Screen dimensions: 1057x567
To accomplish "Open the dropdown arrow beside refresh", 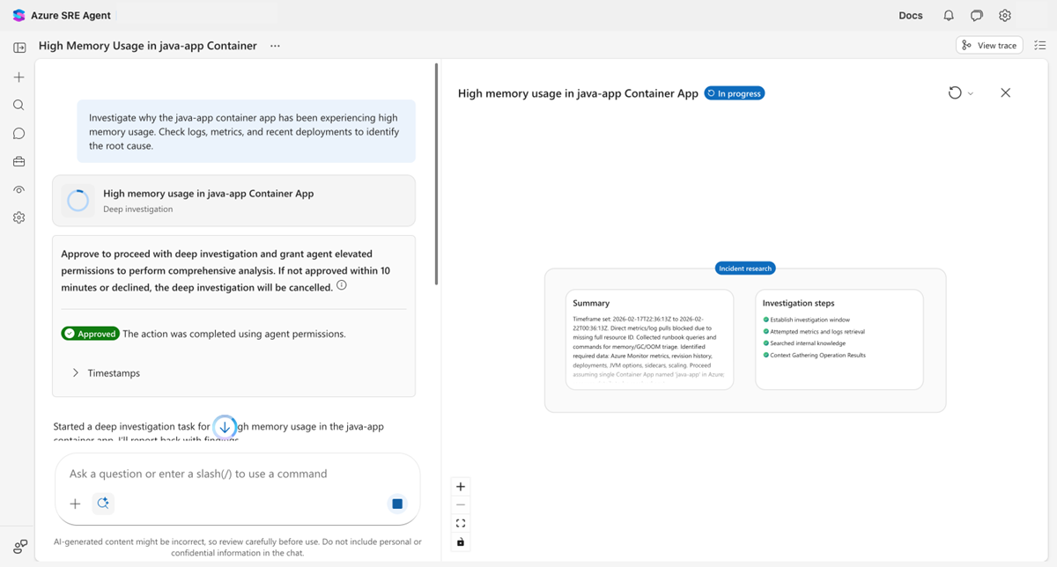I will [x=971, y=93].
